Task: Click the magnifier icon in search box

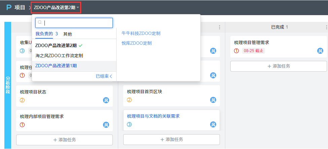Action: [39, 23]
